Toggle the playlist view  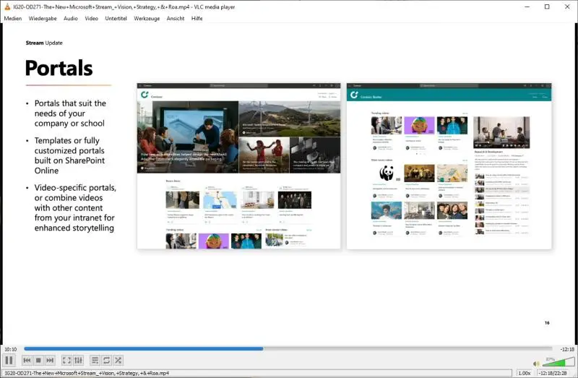pyautogui.click(x=95, y=360)
